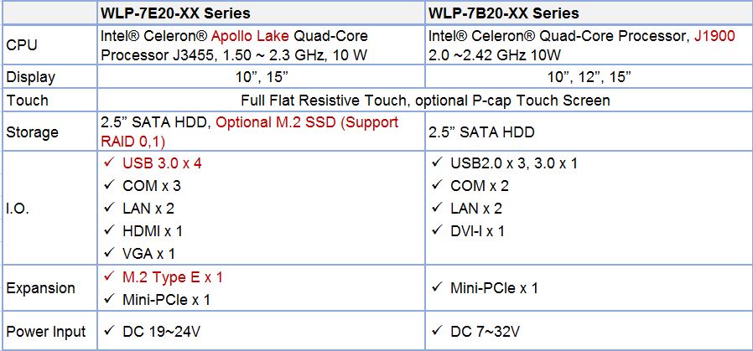Click the checkmark next to VGA x 1
The image size is (753, 351).
point(106,253)
